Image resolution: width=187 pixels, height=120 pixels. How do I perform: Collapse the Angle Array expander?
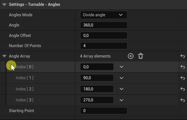pyautogui.click(x=4, y=56)
